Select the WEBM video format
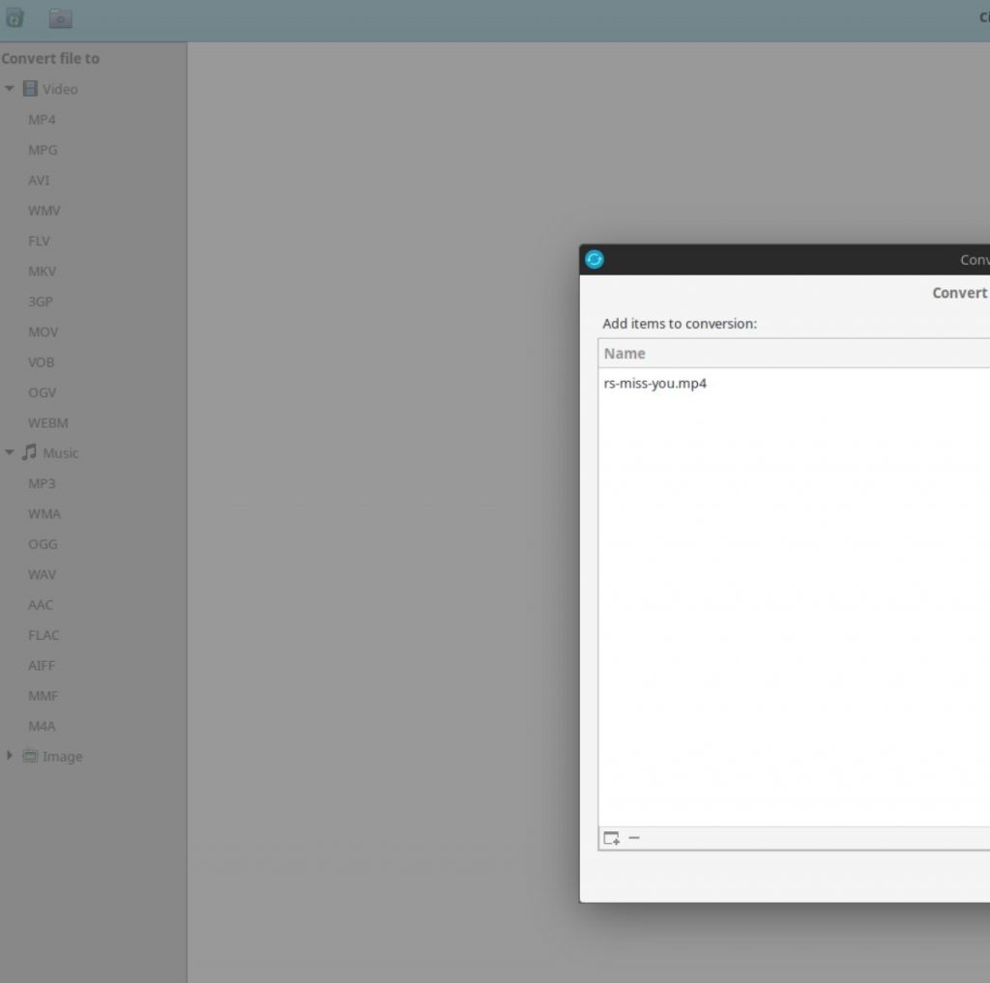 (46, 422)
